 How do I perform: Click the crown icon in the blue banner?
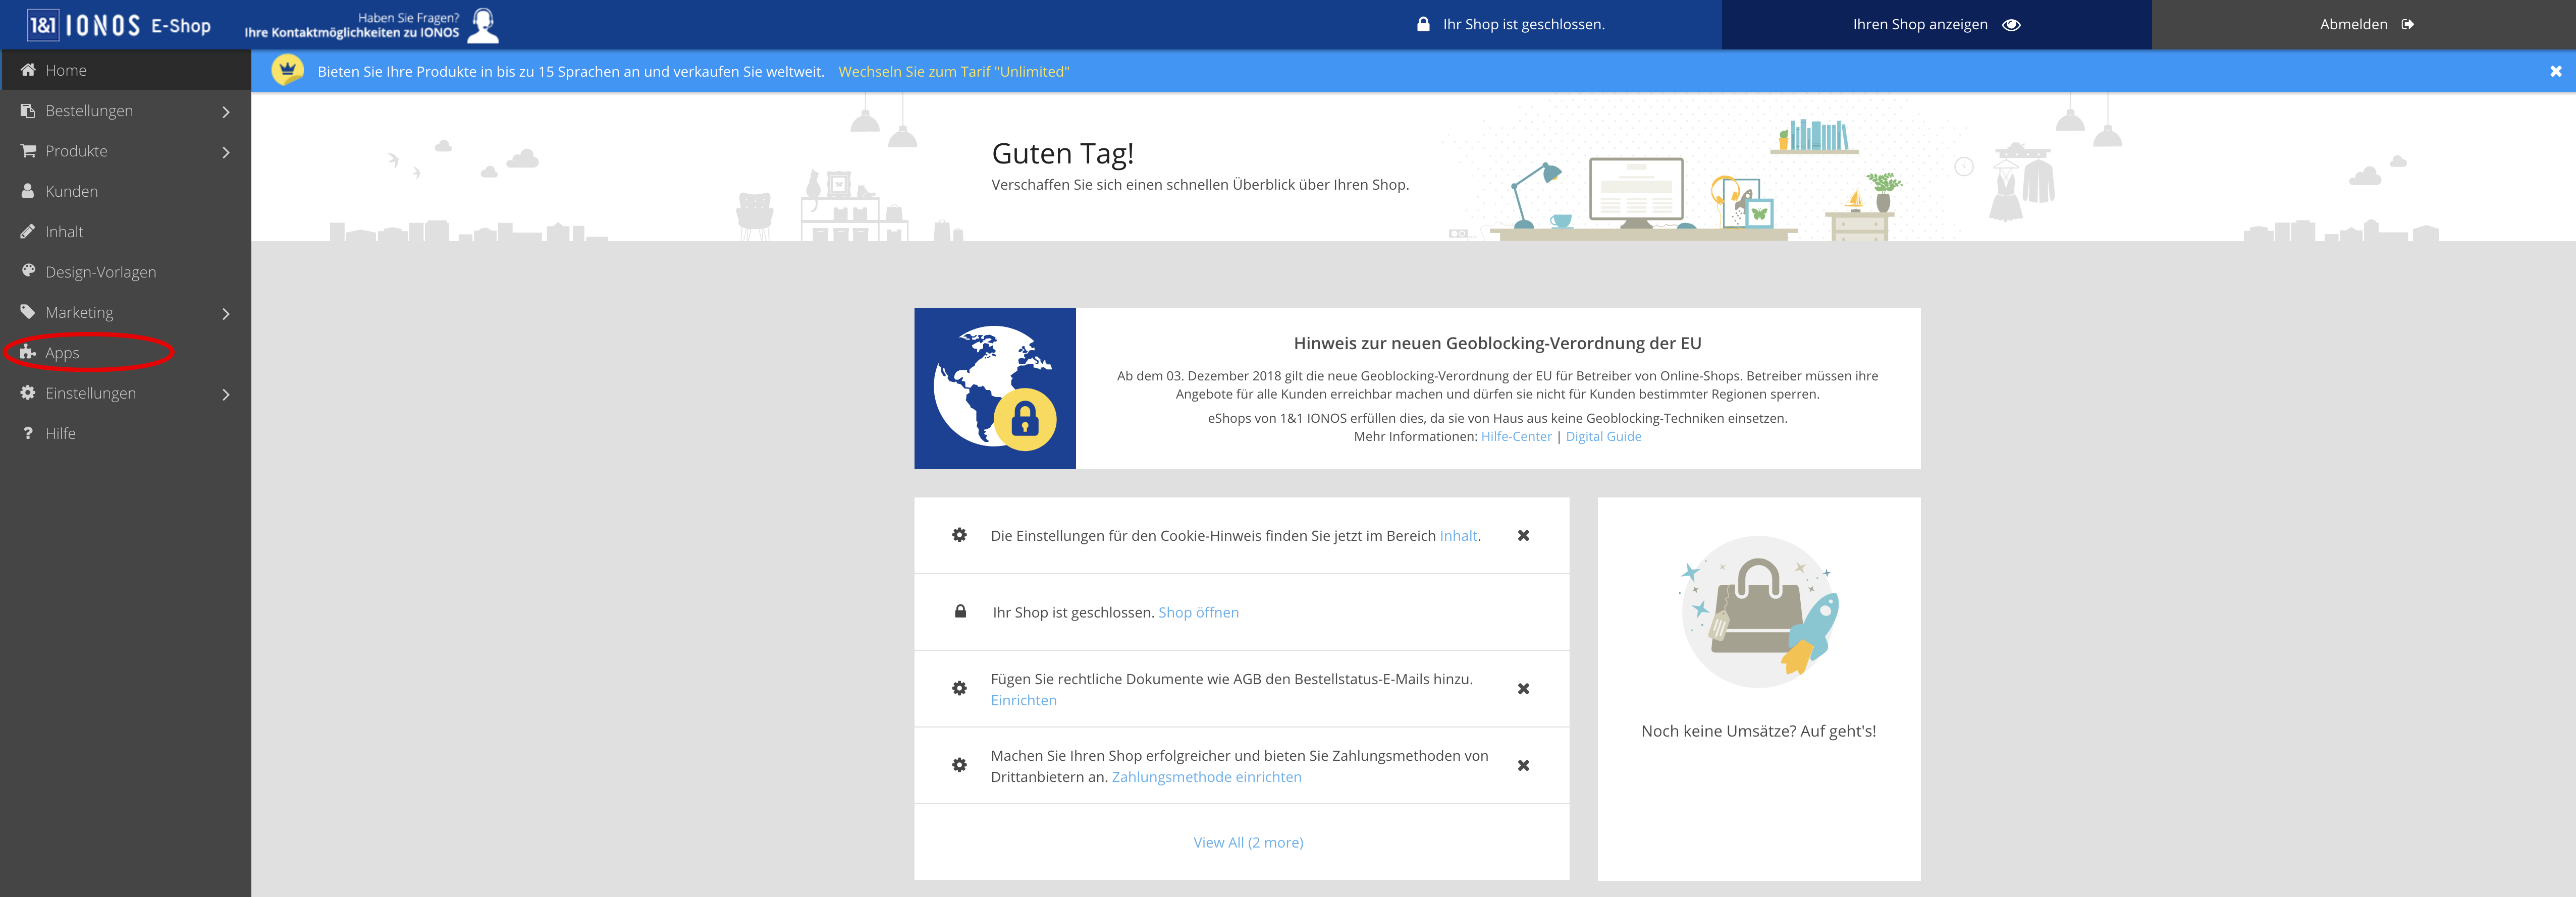coord(287,70)
